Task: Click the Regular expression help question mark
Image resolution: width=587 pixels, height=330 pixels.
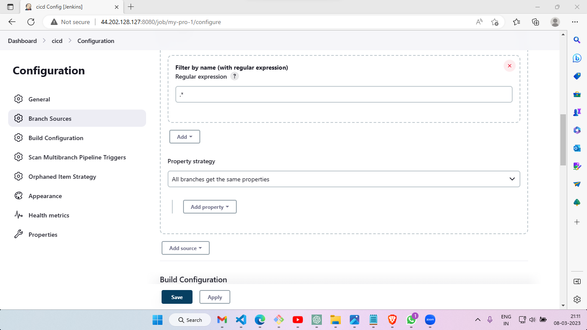Action: pyautogui.click(x=234, y=76)
